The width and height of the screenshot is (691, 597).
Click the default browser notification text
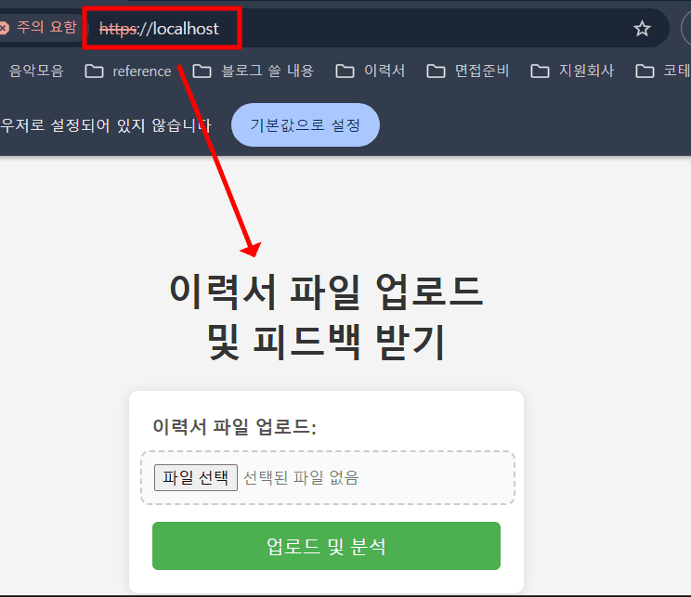[x=106, y=125]
